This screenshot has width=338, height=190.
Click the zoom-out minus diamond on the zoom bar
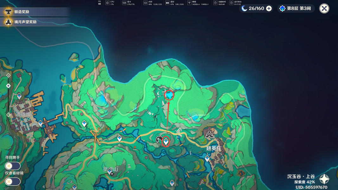9,115
